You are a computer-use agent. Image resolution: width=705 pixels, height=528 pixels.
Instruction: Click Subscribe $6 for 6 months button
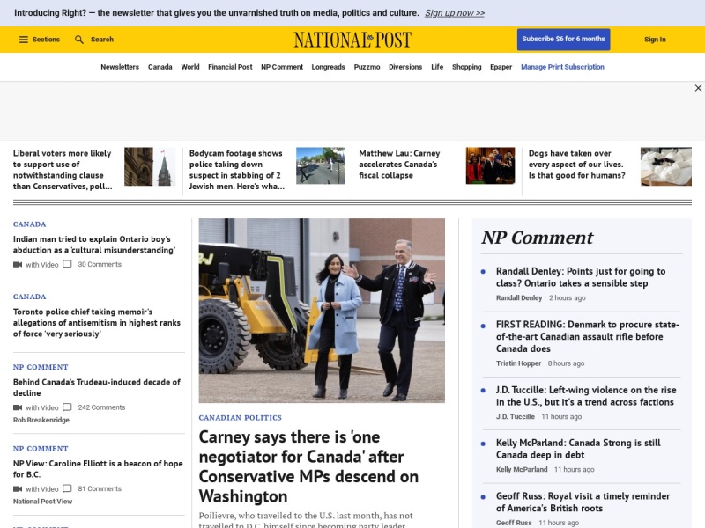[563, 40]
